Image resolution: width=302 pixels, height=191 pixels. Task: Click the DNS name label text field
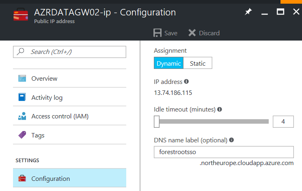coord(224,152)
